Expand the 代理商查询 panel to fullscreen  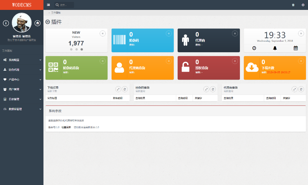[x=294, y=89]
